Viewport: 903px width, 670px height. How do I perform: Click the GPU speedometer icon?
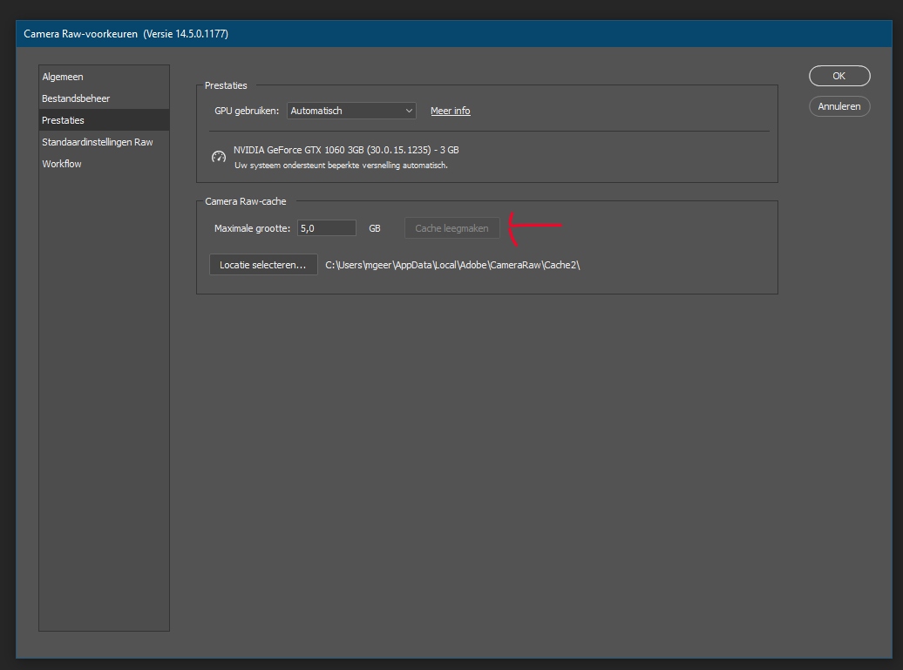pos(218,157)
